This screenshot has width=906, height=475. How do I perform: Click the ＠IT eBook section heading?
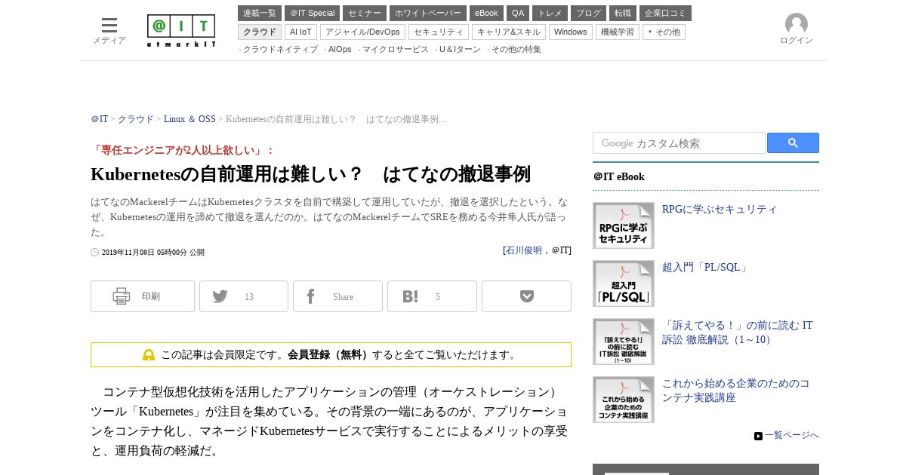click(619, 177)
